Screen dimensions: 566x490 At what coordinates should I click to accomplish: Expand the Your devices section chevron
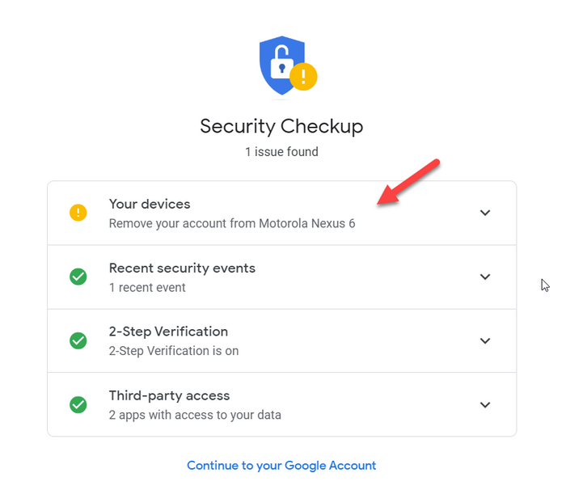485,213
